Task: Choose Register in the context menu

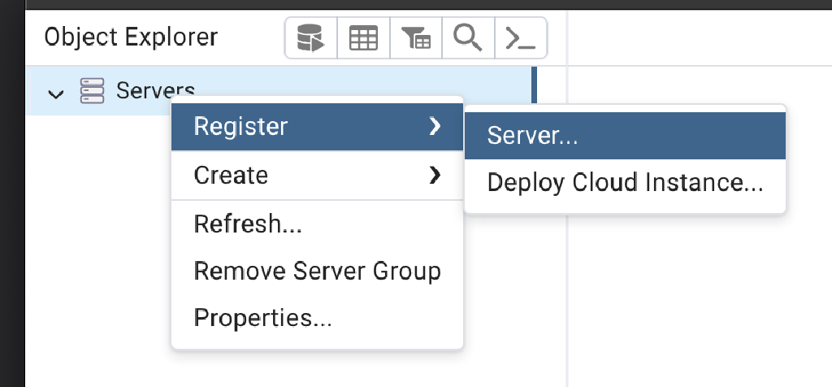Action: pos(318,127)
